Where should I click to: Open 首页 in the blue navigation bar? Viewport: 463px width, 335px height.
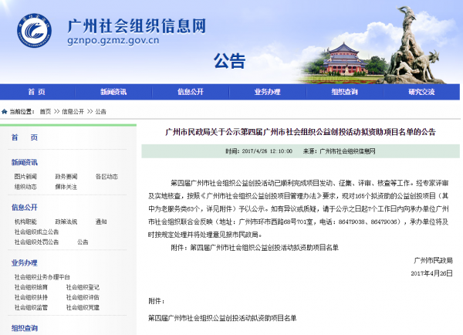[x=36, y=92]
